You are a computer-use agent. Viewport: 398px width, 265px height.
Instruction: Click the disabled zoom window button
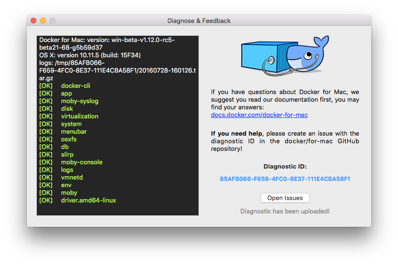(x=53, y=21)
